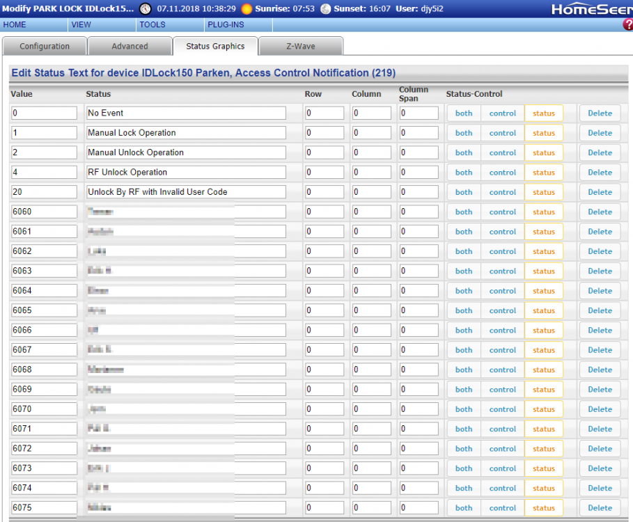
Task: Delete the 'Manual Lock Operation' row
Action: [x=600, y=133]
